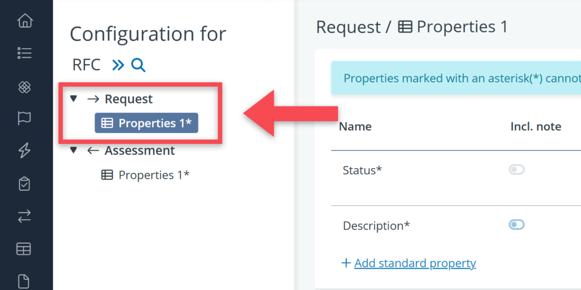Select the lightning bolt sidebar icon

24,151
